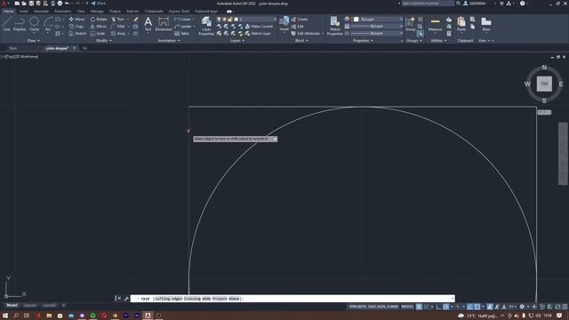Select the Line tool
The image size is (569, 320).
point(6,24)
